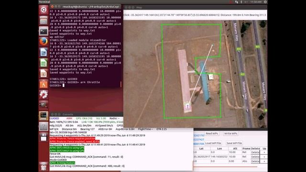
Task: Click the Alt column header
Action: point(235,149)
